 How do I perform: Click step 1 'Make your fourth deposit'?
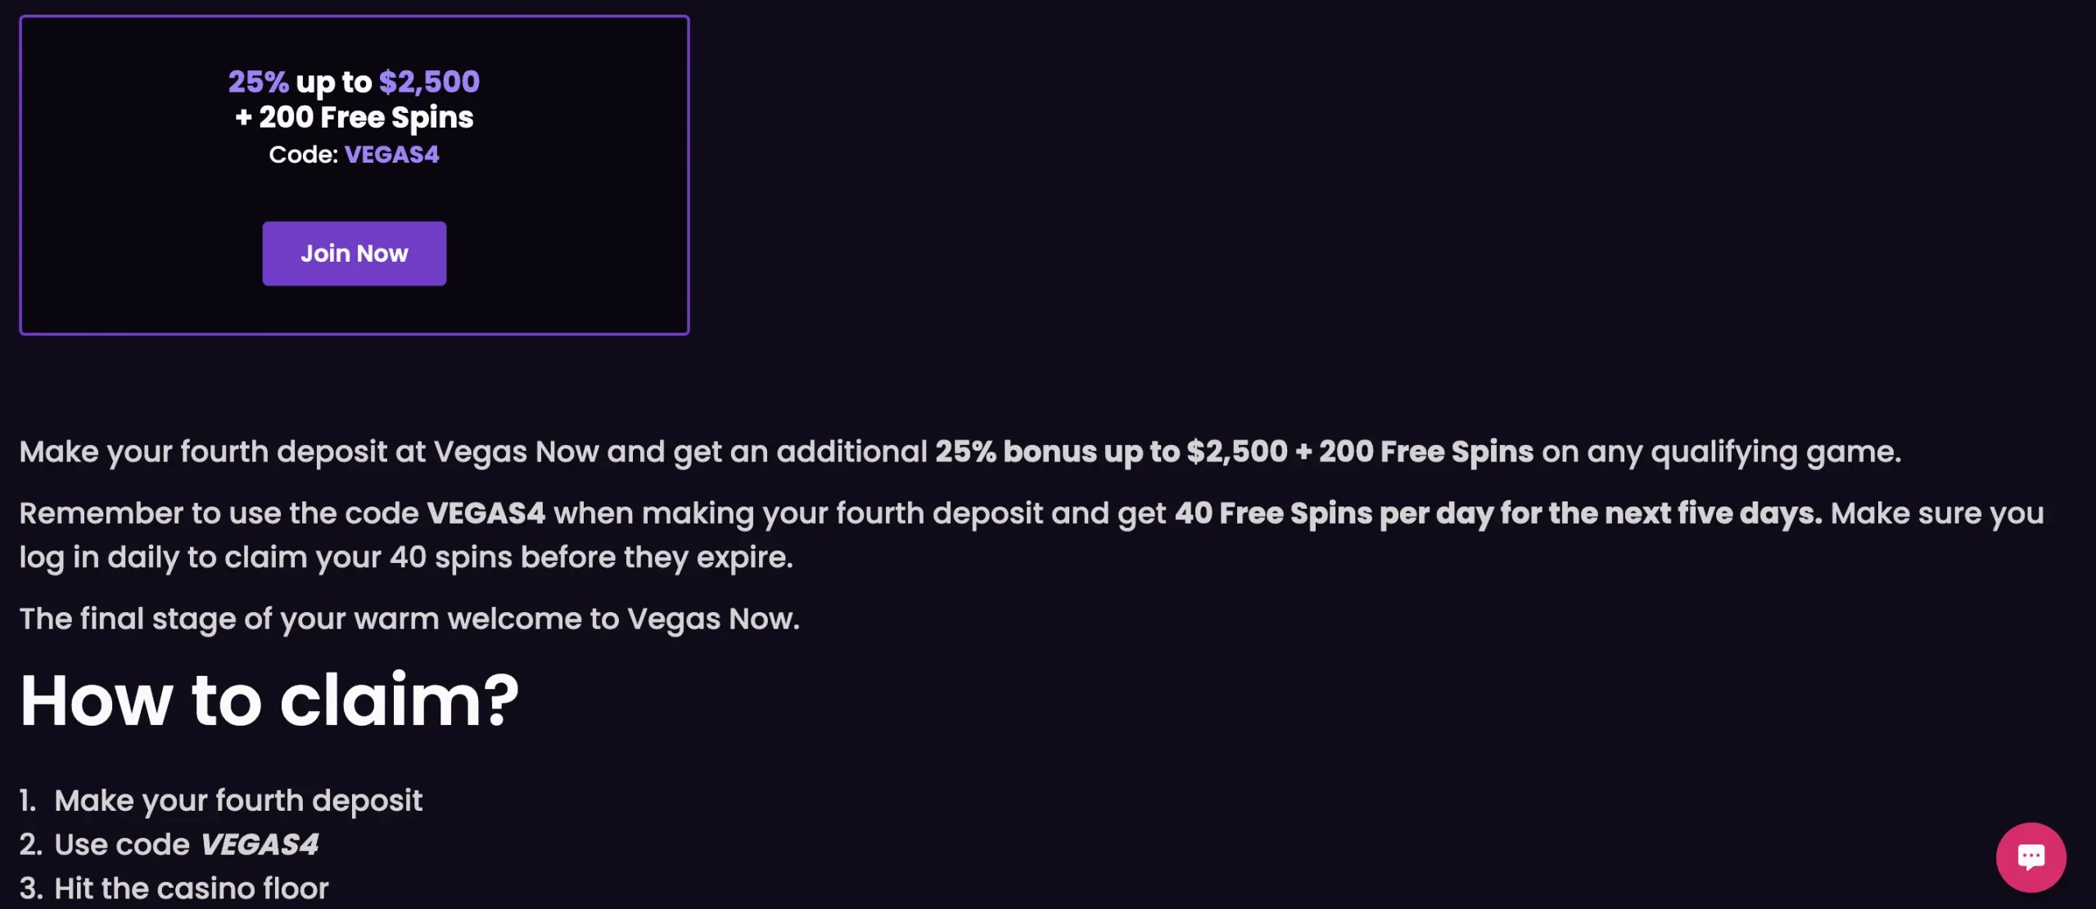pyautogui.click(x=241, y=800)
